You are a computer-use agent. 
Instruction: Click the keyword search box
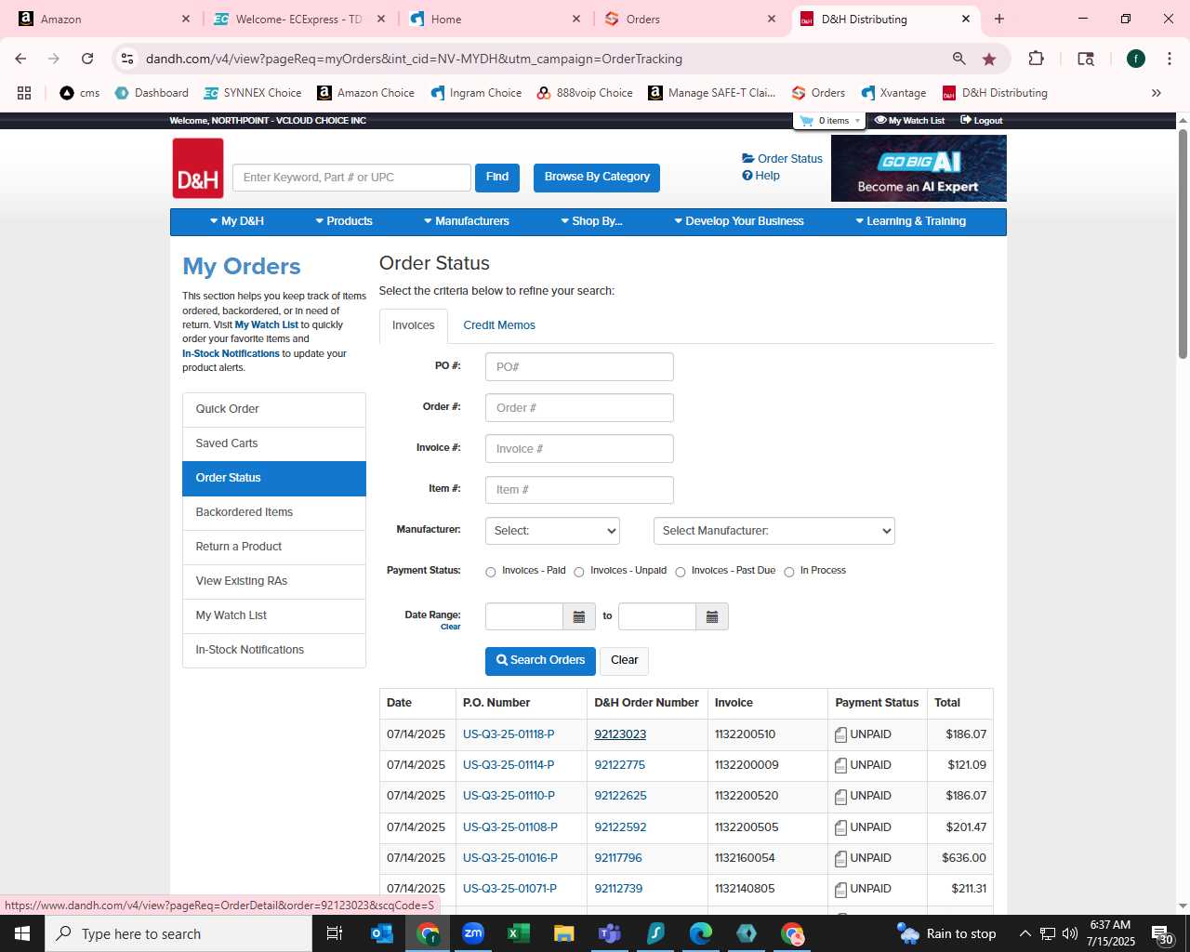351,178
